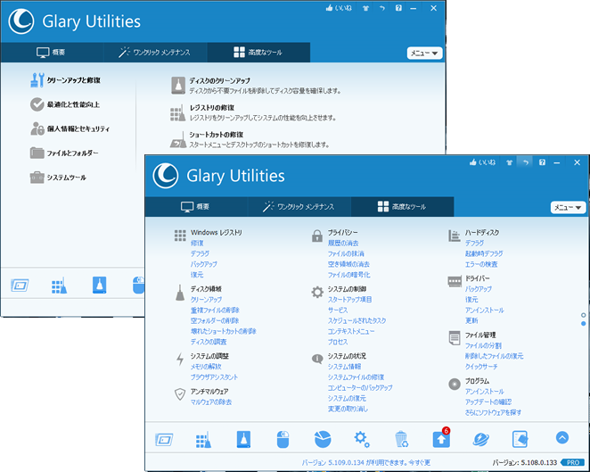Open メニュー dropdown in the front window
This screenshot has height=472, width=590.
click(568, 207)
